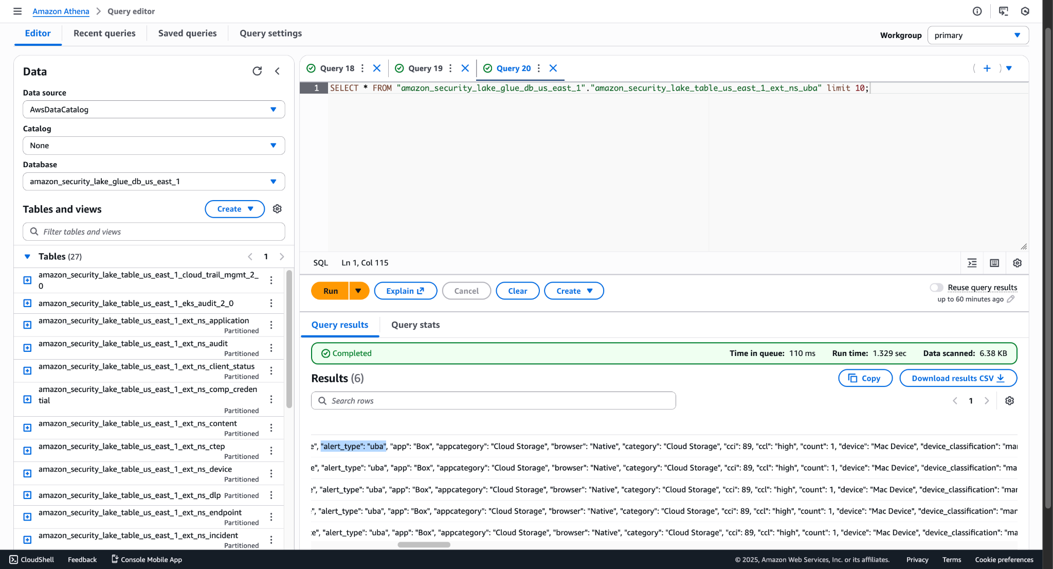Click the info icon in top bar
Screen dimensions: 1053x569
tap(977, 11)
